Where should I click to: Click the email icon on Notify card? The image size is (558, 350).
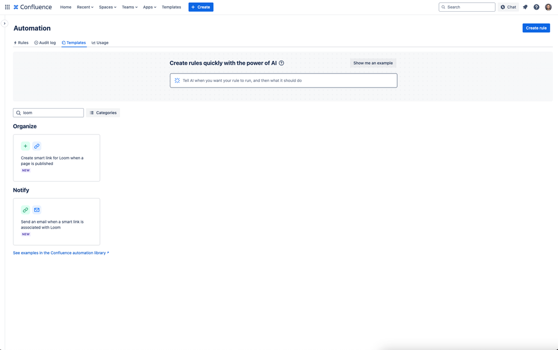(x=37, y=210)
